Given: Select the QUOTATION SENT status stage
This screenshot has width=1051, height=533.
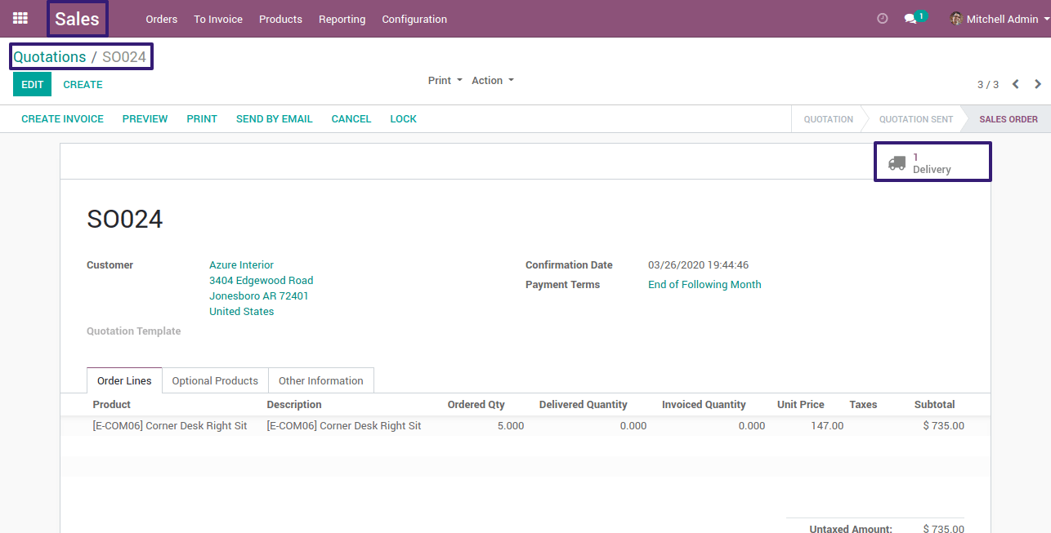Looking at the screenshot, I should (x=915, y=119).
